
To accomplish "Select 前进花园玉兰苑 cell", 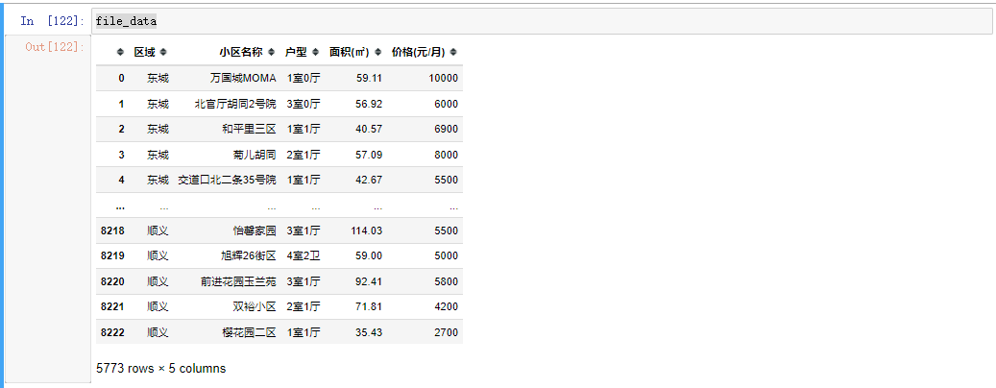I will (238, 281).
